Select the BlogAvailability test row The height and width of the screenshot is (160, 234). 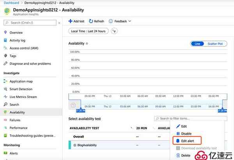(x=119, y=145)
